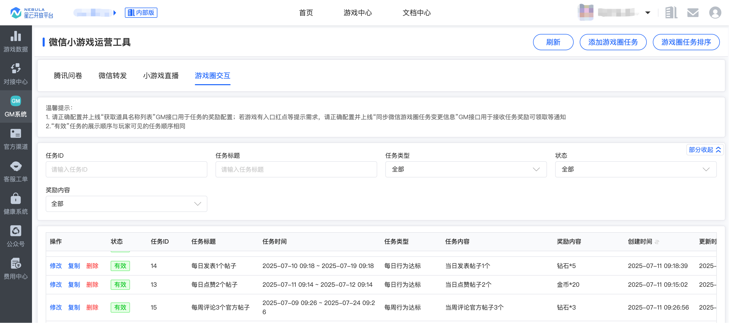The height and width of the screenshot is (323, 729).
Task: Open 健康系统 lock icon in sidebar
Action: point(16,199)
